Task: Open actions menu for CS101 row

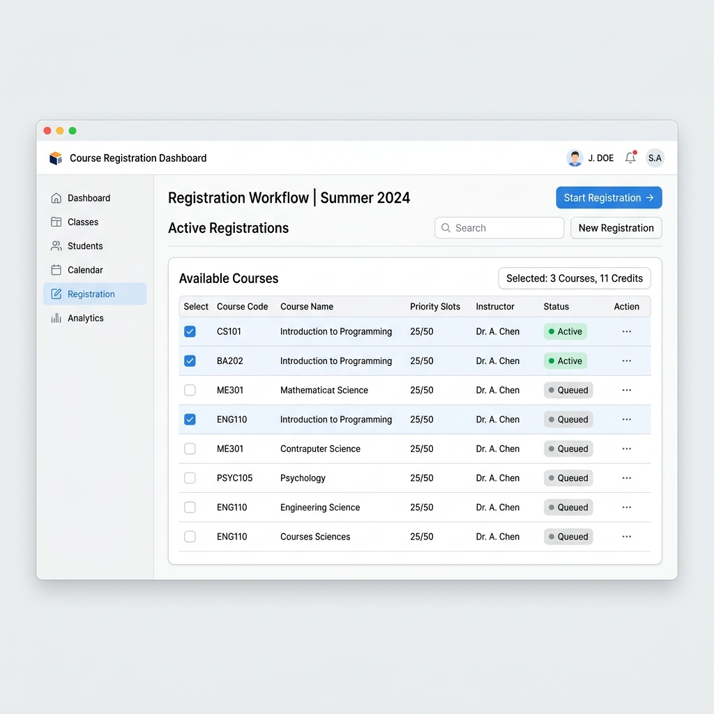Action: coord(627,331)
